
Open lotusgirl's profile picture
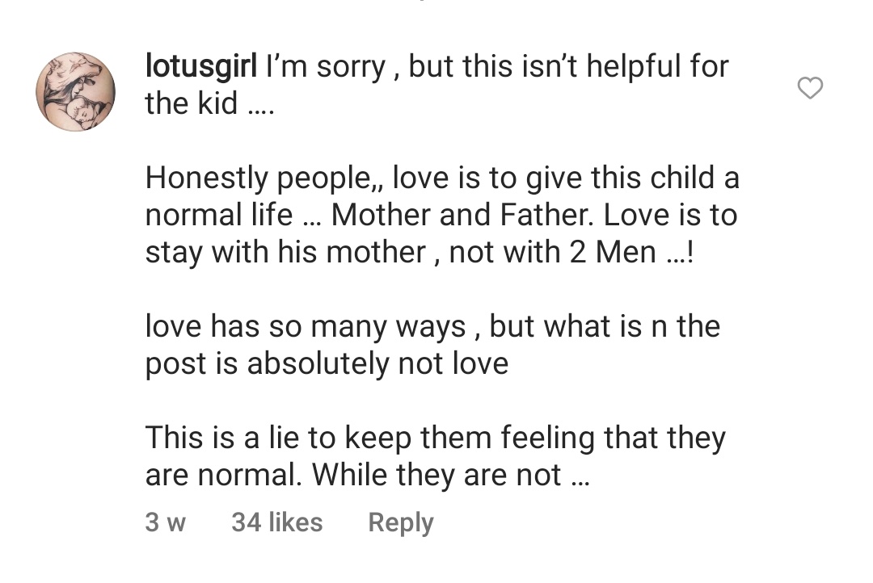coord(76,92)
